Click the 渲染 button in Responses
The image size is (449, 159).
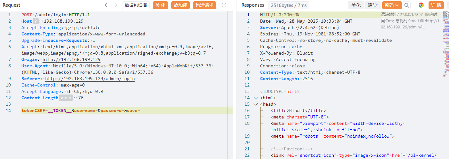point(373,5)
